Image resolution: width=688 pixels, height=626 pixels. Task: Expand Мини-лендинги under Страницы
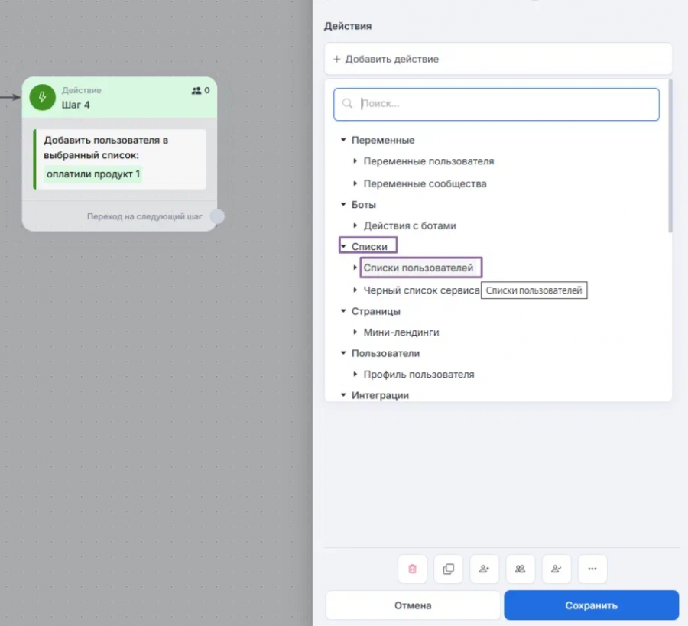(x=355, y=332)
